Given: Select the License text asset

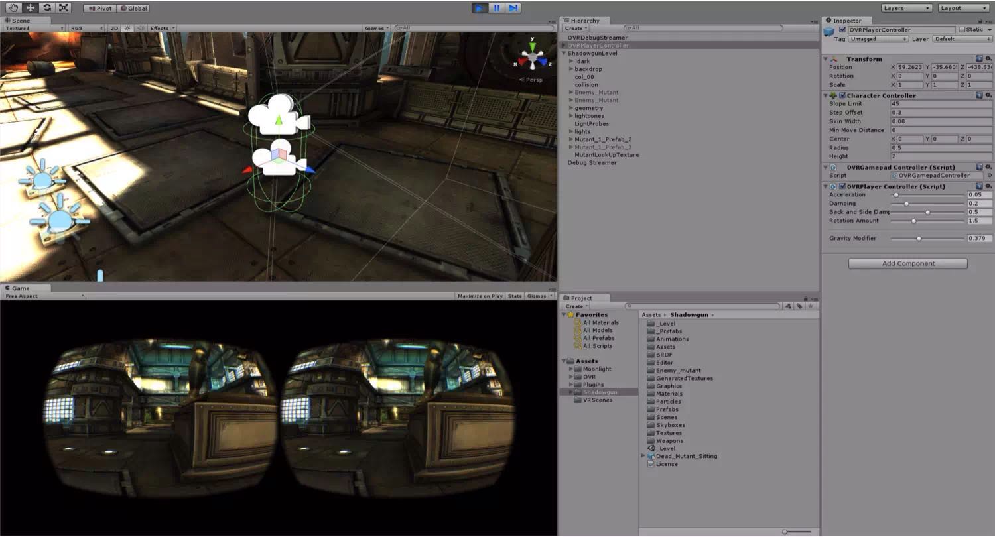Looking at the screenshot, I should click(x=663, y=464).
